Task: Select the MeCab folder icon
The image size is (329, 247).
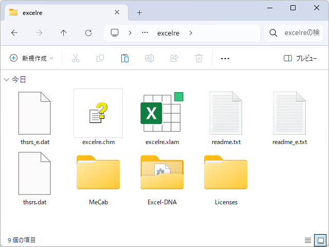Action: pyautogui.click(x=98, y=172)
